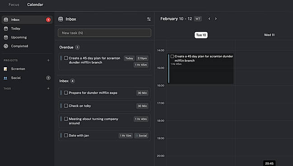
Task: Click the Inbox header tray icon
Action: click(61, 19)
